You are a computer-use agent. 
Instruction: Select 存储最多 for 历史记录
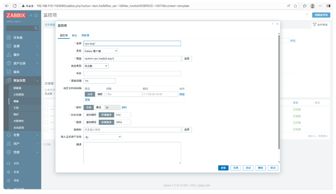[106, 115]
